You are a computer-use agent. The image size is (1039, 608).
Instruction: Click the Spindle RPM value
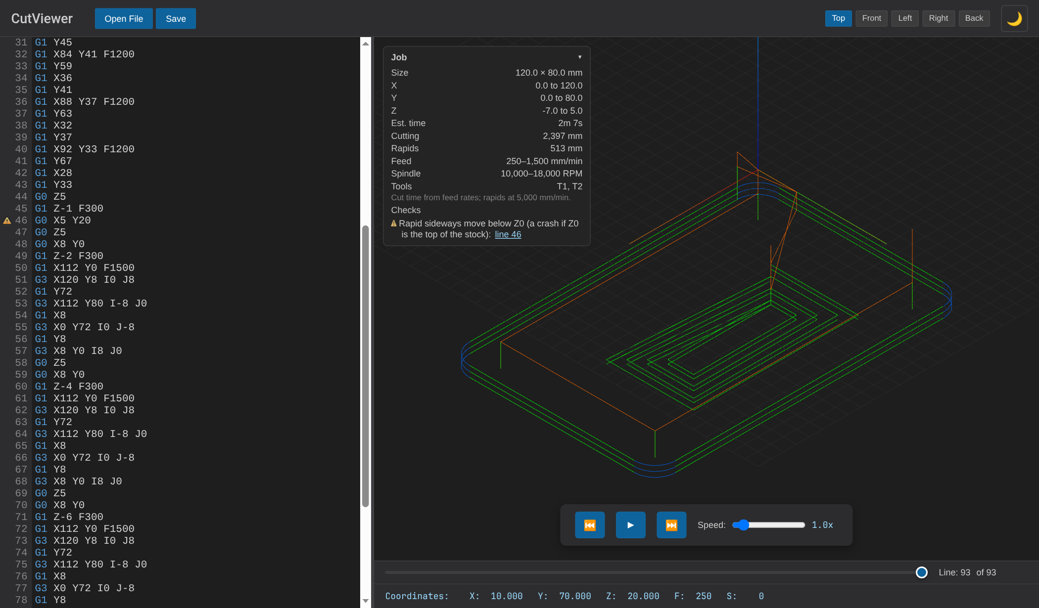point(541,174)
